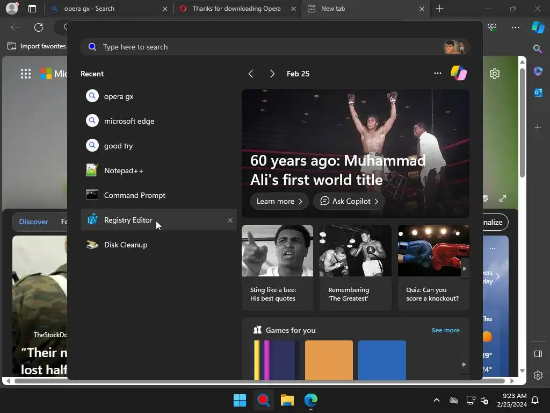Open a new browser tab with plus
Viewport: 550px width, 413px height.
pos(439,9)
